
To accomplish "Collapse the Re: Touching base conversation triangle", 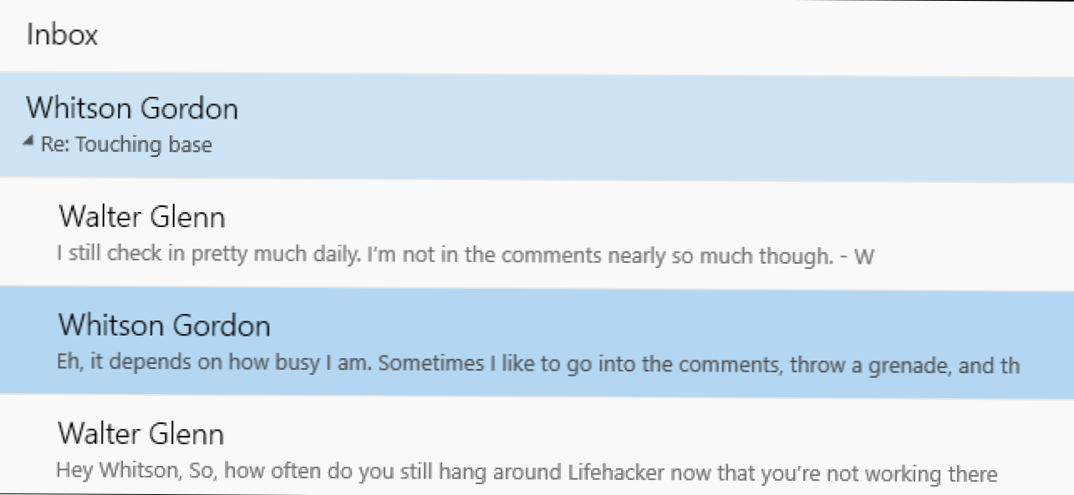I will (x=30, y=142).
